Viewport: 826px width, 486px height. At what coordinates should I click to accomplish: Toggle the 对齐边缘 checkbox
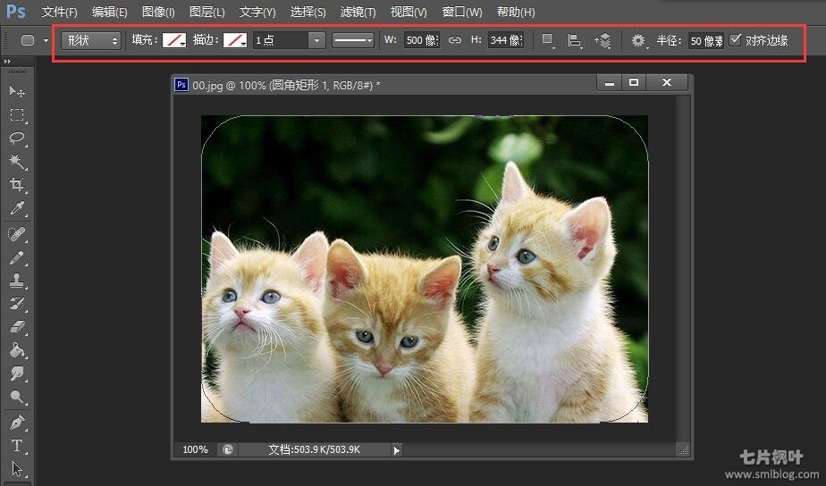pyautogui.click(x=736, y=40)
